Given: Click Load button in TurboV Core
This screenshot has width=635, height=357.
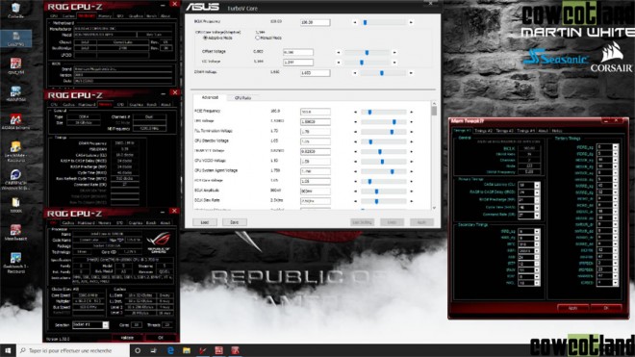Looking at the screenshot, I should point(205,222).
